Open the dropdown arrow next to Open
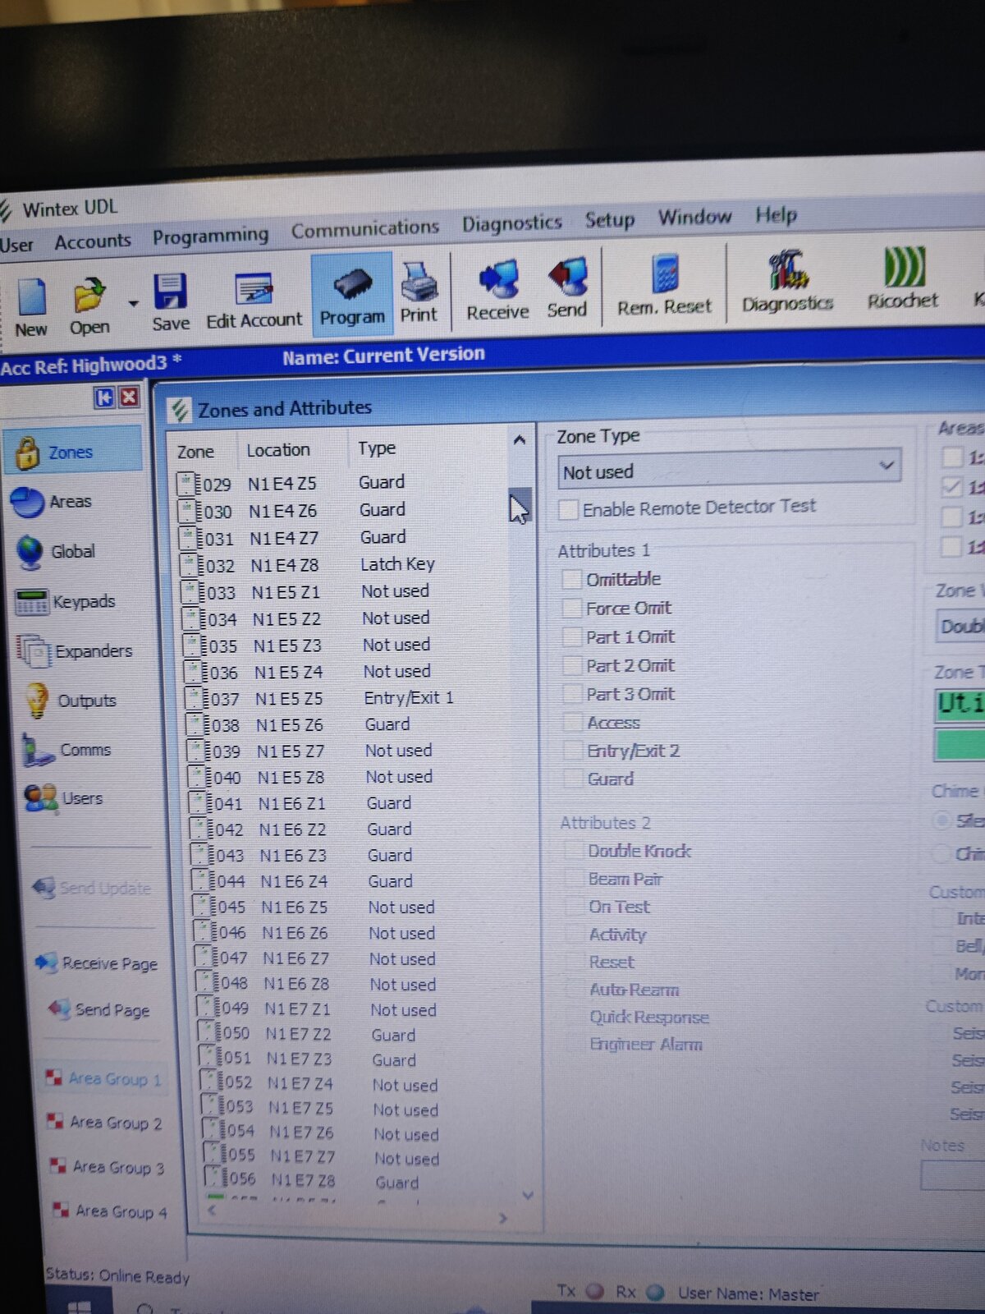The height and width of the screenshot is (1314, 985). click(133, 304)
